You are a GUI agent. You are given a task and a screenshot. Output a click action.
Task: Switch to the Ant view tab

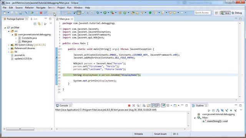click(x=34, y=19)
